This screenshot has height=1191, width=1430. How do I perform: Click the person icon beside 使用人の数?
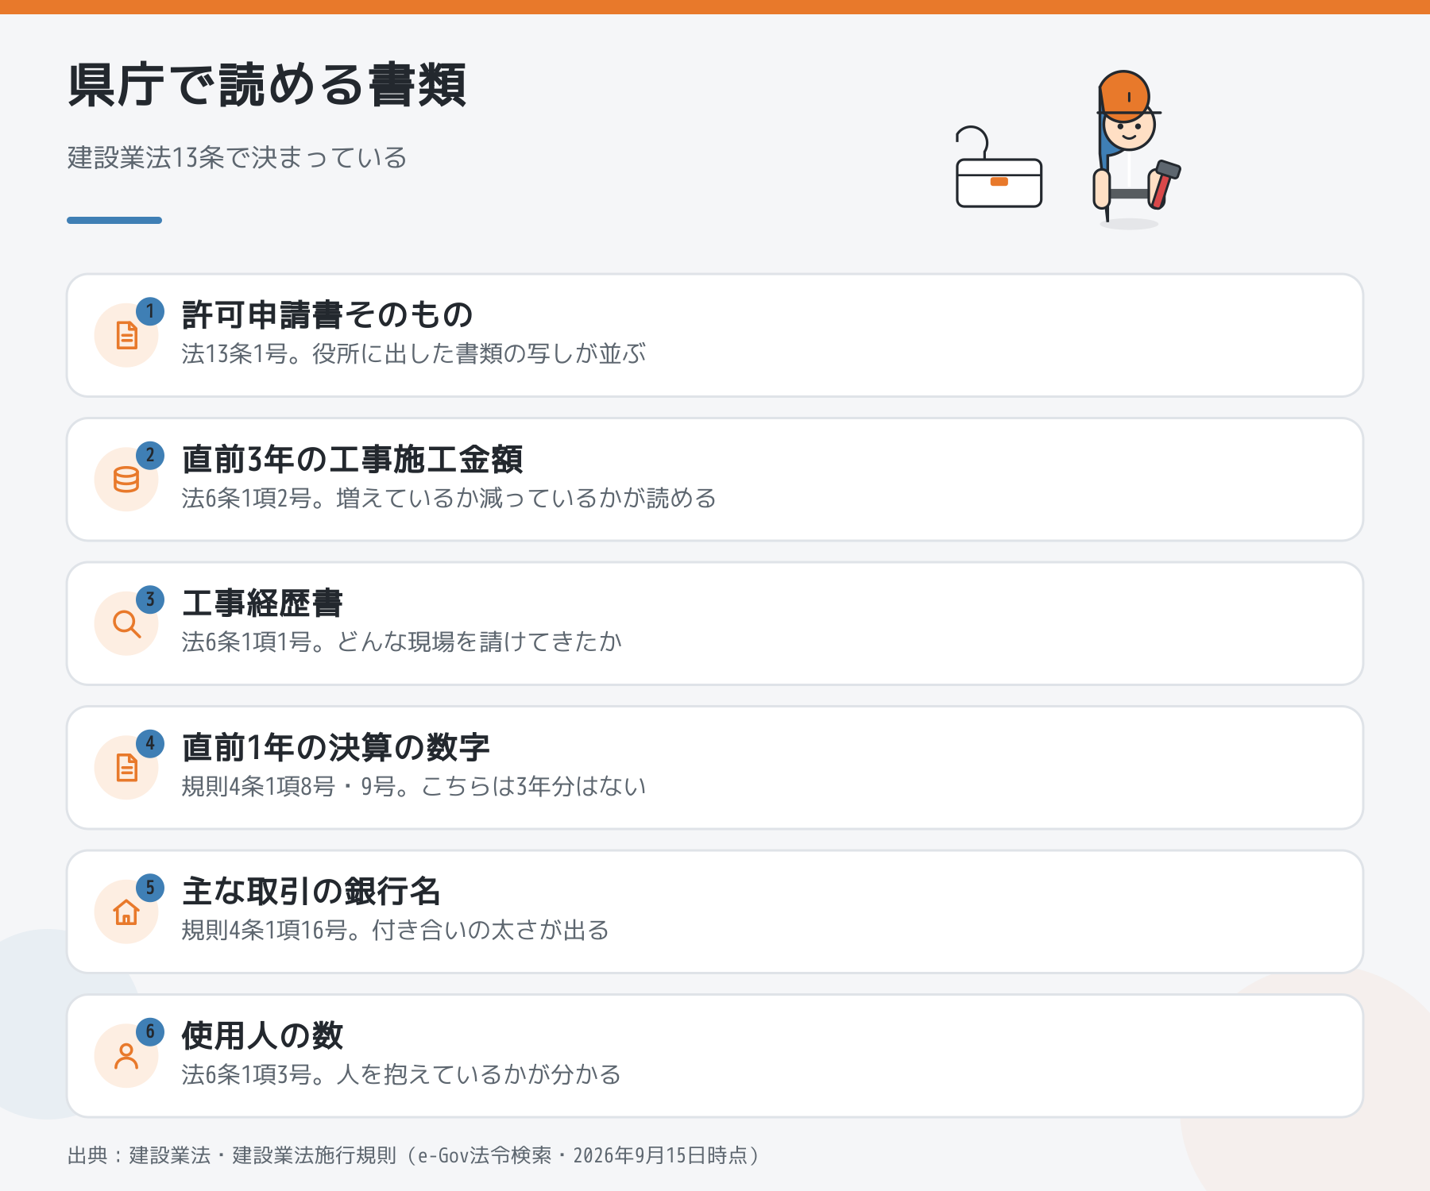click(x=126, y=1057)
